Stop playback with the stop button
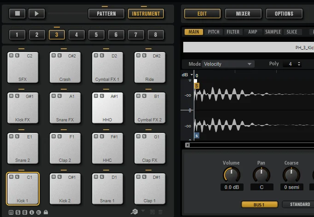 (17, 13)
